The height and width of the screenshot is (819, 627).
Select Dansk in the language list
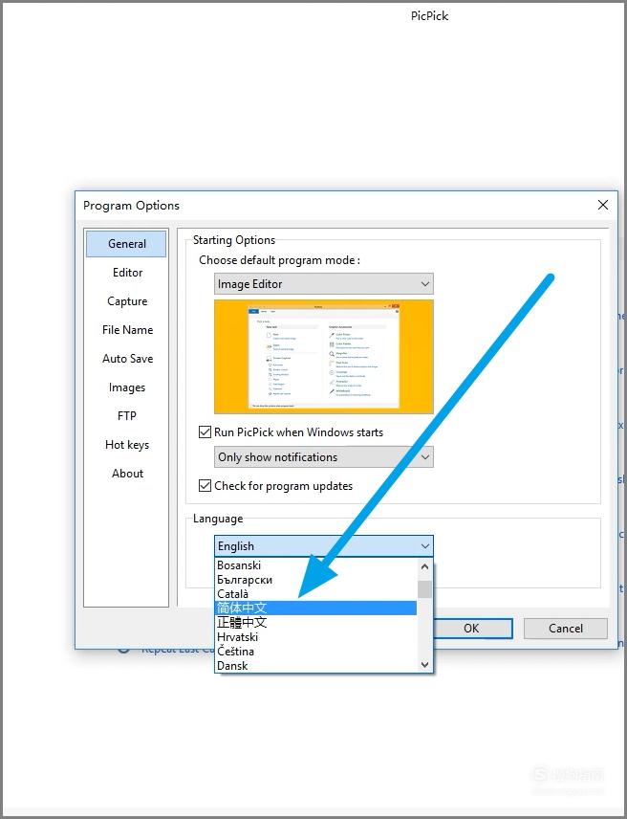click(x=316, y=666)
